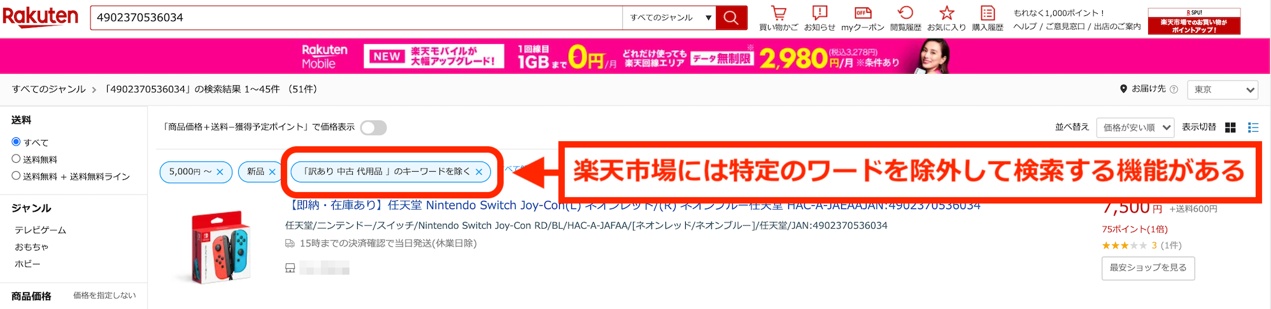This screenshot has width=1271, height=309.
Task: Expand the すべてのジャンル genre dropdown
Action: tap(669, 18)
